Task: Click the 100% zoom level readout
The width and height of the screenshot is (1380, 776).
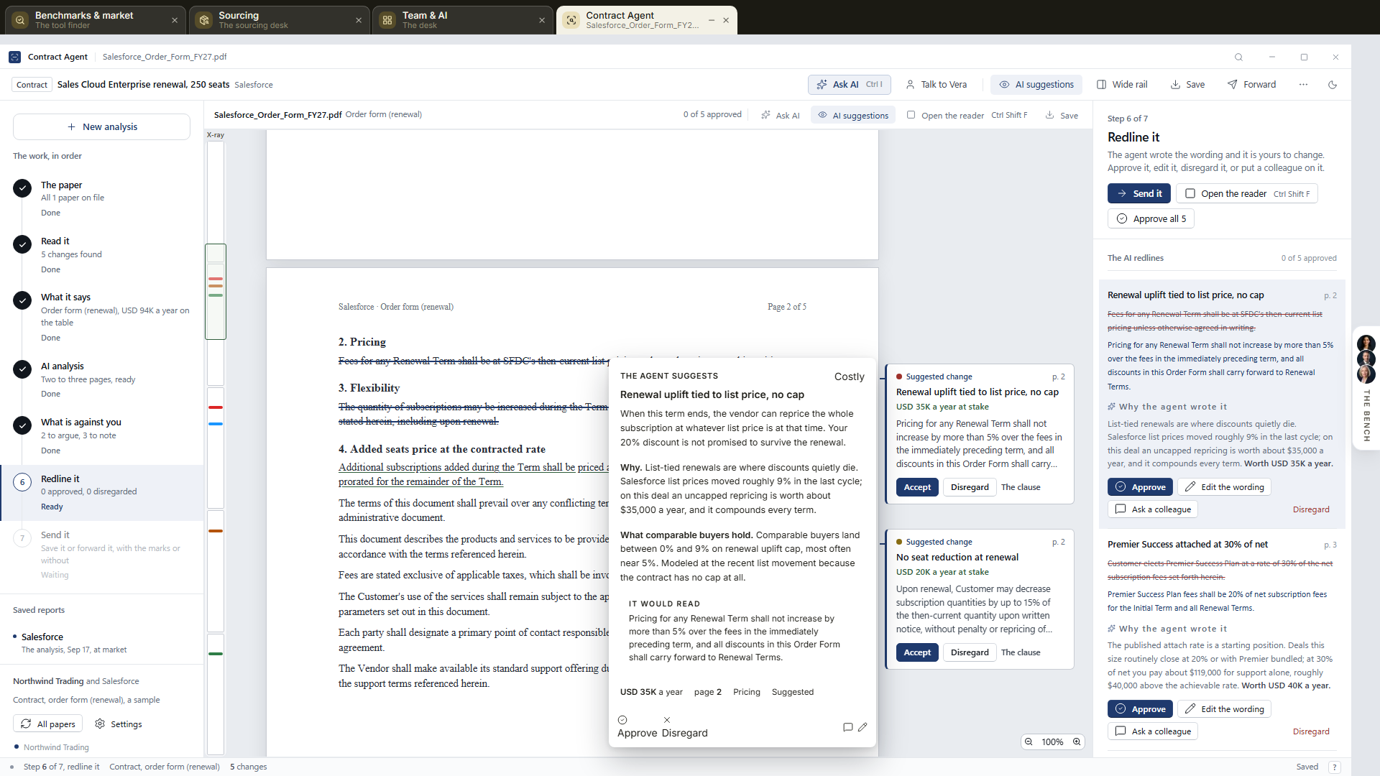Action: point(1052,742)
